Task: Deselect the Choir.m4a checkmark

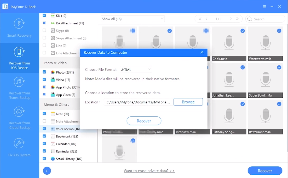Action: point(243,31)
